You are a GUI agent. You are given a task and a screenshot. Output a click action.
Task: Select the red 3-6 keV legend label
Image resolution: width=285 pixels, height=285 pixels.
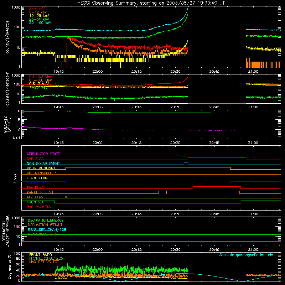(x=37, y=9)
